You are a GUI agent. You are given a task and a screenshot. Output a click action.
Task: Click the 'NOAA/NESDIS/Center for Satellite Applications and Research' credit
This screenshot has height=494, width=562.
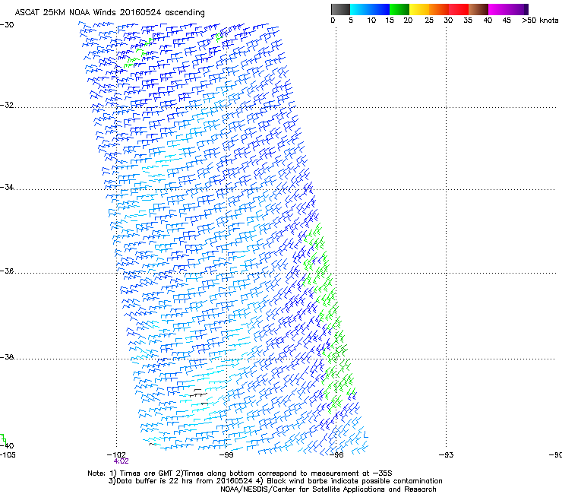pyautogui.click(x=328, y=489)
